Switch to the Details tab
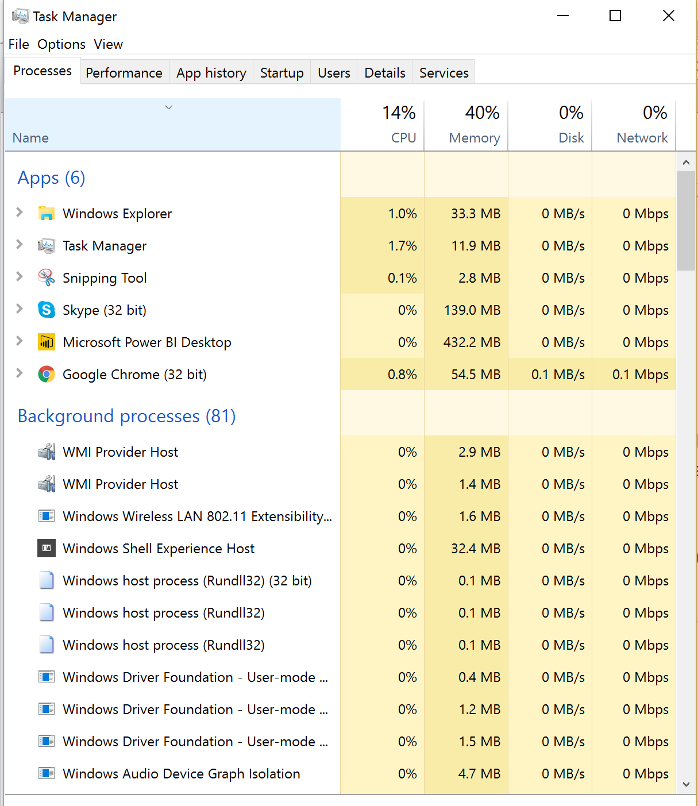The width and height of the screenshot is (698, 806). point(385,73)
